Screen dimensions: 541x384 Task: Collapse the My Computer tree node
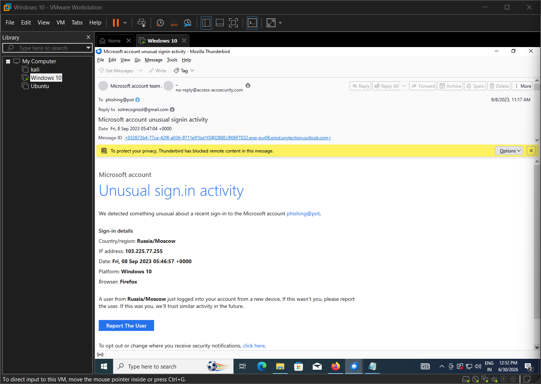[8, 61]
